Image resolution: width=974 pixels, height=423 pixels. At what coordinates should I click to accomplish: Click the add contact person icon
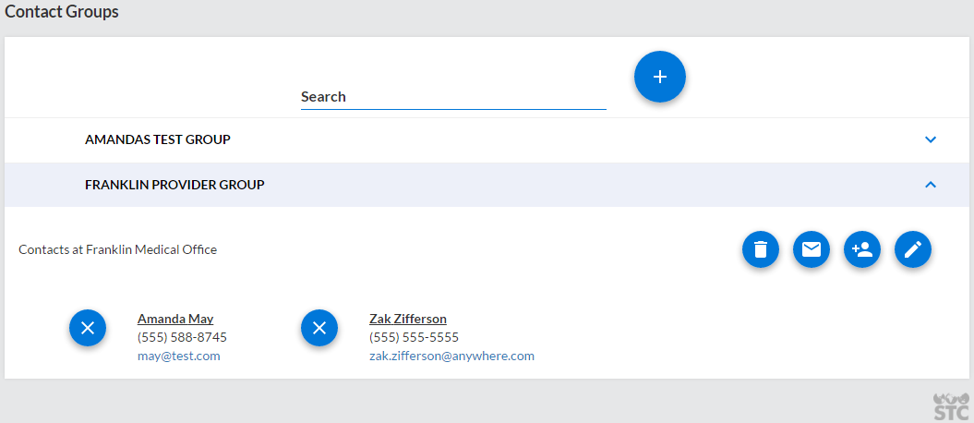coord(862,249)
